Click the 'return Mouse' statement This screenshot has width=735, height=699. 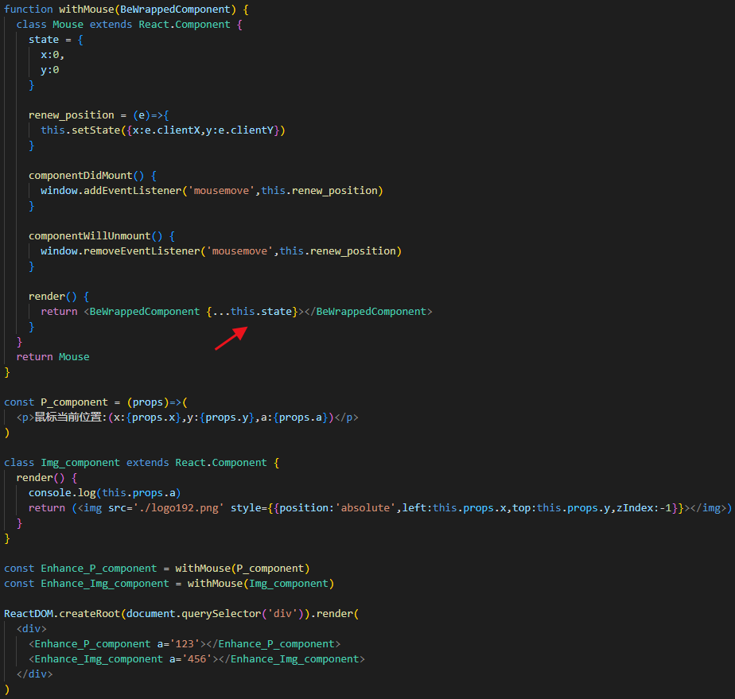(x=53, y=357)
